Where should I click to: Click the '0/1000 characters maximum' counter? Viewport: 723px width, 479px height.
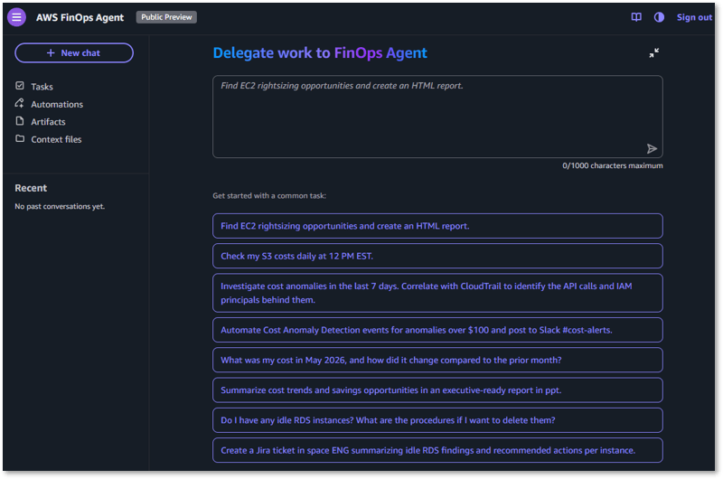(613, 165)
